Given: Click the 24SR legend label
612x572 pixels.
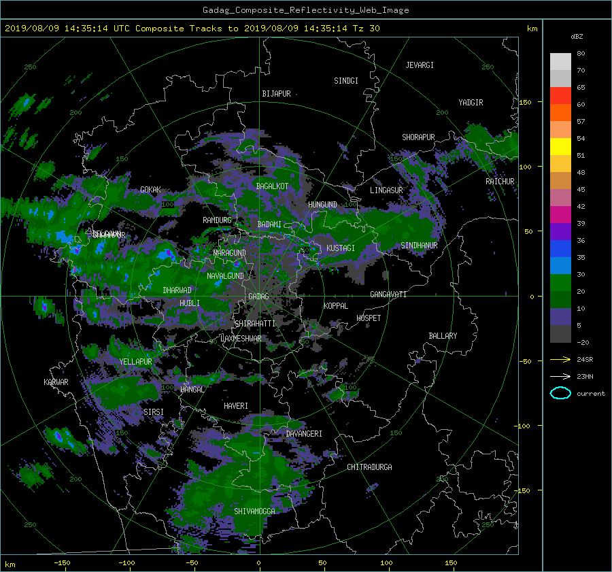Looking at the screenshot, I should click(585, 359).
